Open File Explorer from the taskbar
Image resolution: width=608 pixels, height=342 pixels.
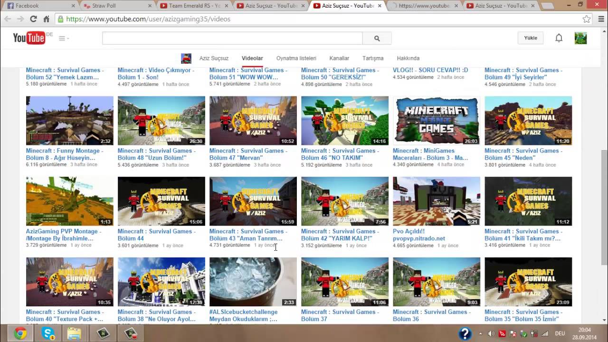pos(75,333)
